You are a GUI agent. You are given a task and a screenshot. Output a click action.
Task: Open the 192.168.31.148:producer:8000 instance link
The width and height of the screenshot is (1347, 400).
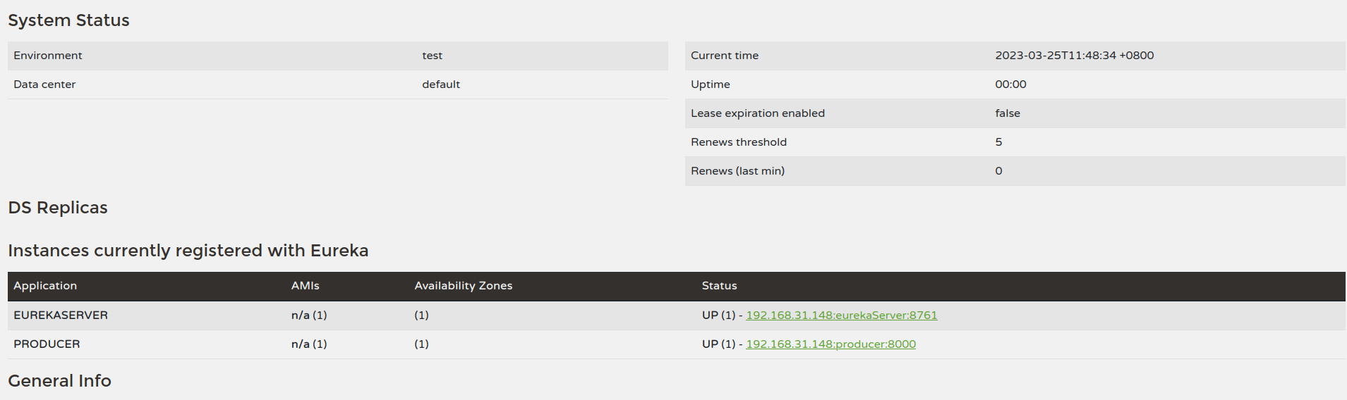830,344
